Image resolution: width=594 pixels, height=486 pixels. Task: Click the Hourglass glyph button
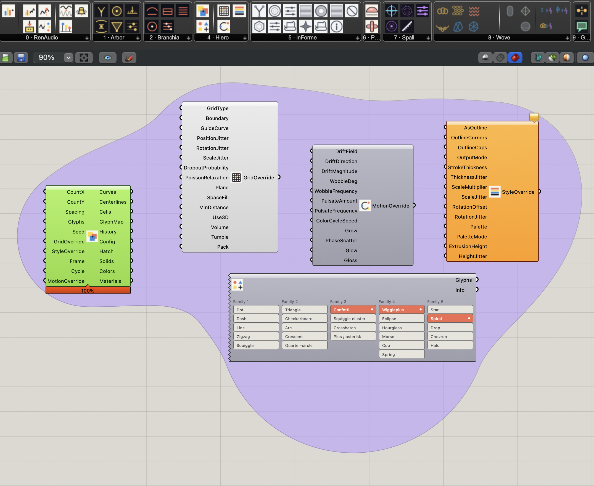pos(401,328)
